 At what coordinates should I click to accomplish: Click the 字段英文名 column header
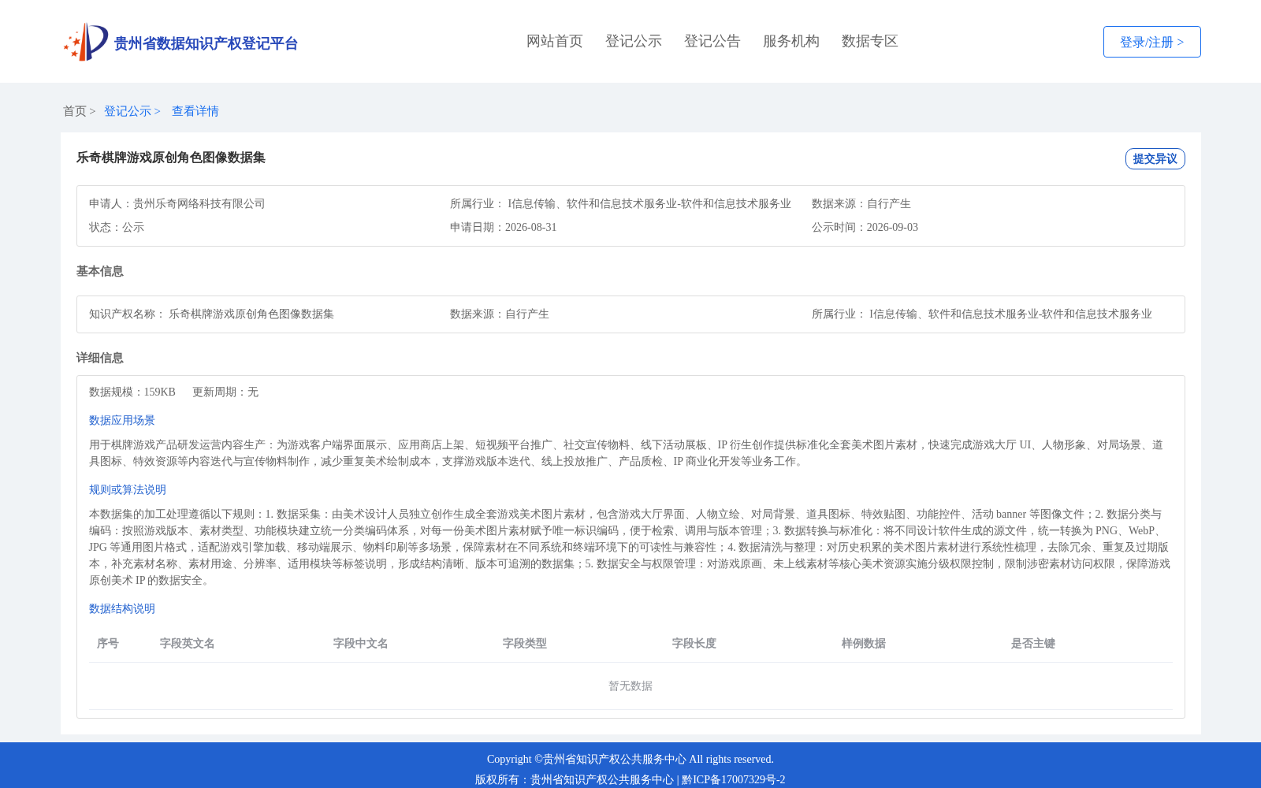pos(188,643)
